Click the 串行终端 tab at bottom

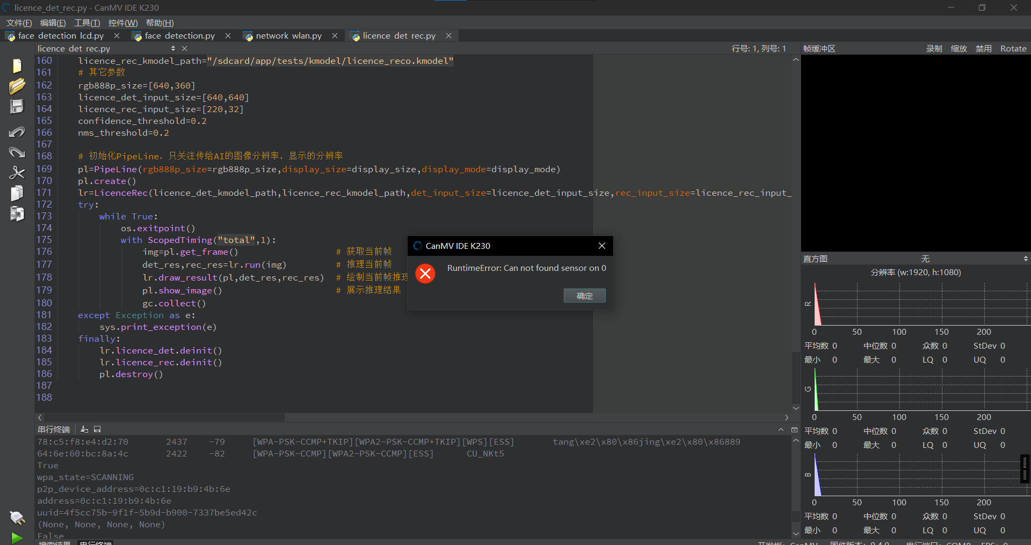[96, 542]
